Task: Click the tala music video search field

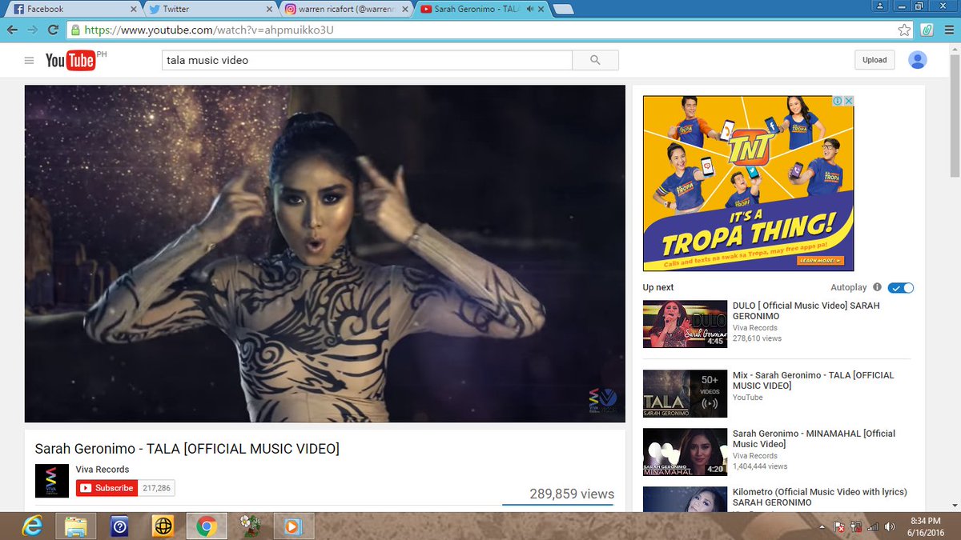Action: click(x=367, y=60)
